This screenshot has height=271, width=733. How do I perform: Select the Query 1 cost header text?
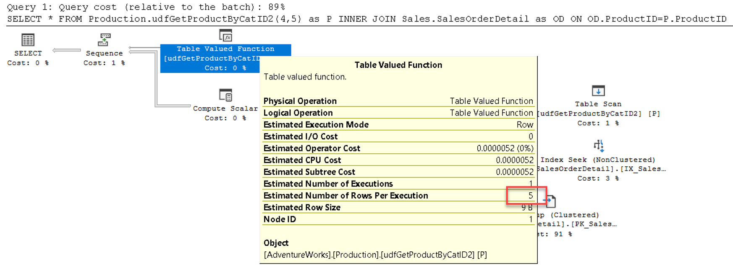[x=146, y=7]
